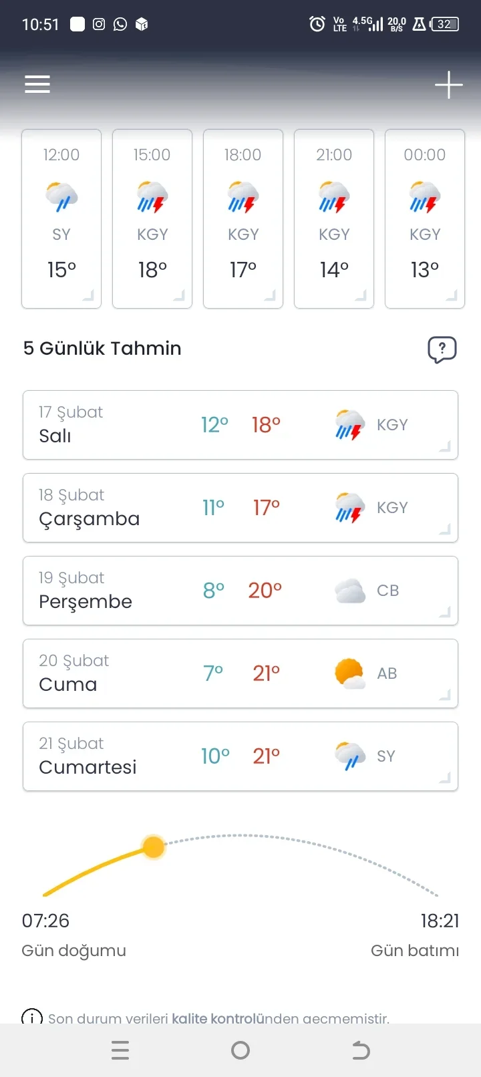Open the hamburger menu

click(37, 84)
